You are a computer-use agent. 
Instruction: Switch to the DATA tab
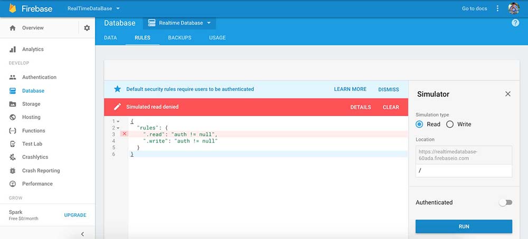coord(110,38)
